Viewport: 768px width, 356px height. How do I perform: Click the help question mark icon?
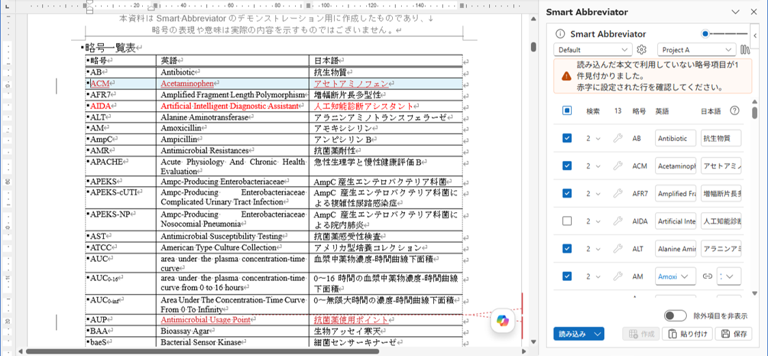735,110
